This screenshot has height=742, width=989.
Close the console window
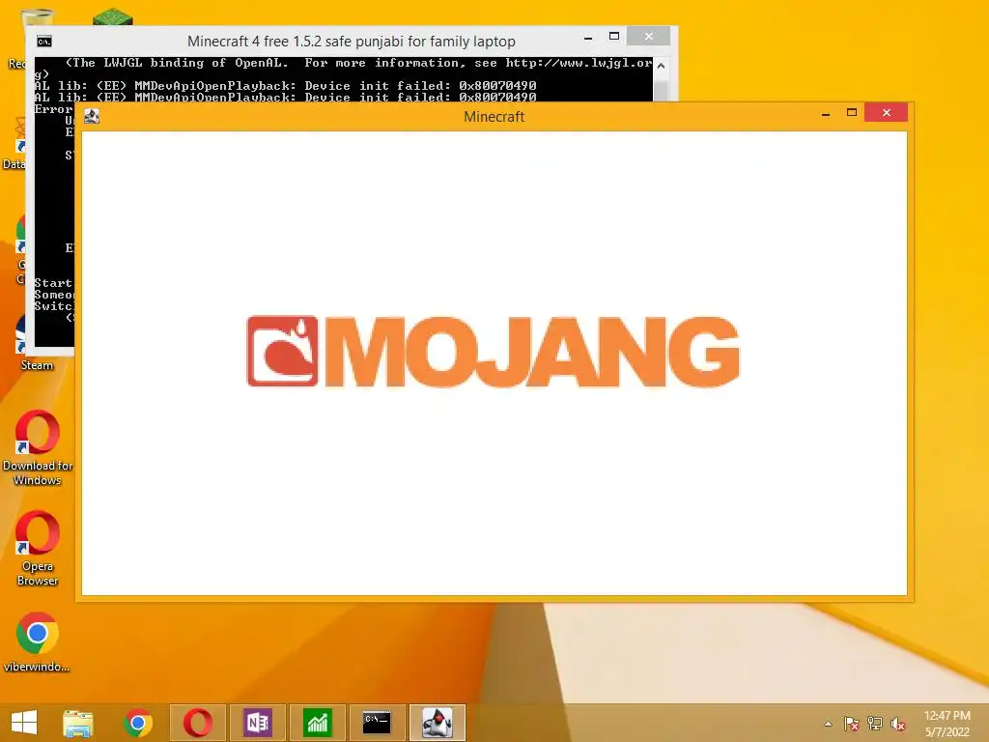coord(648,37)
